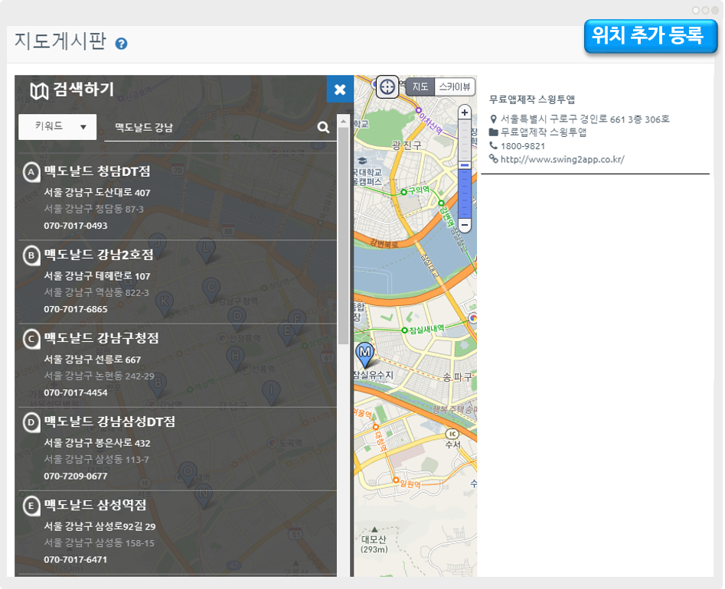Click the help question mark icon
Viewport: 725px width, 589px height.
(121, 44)
